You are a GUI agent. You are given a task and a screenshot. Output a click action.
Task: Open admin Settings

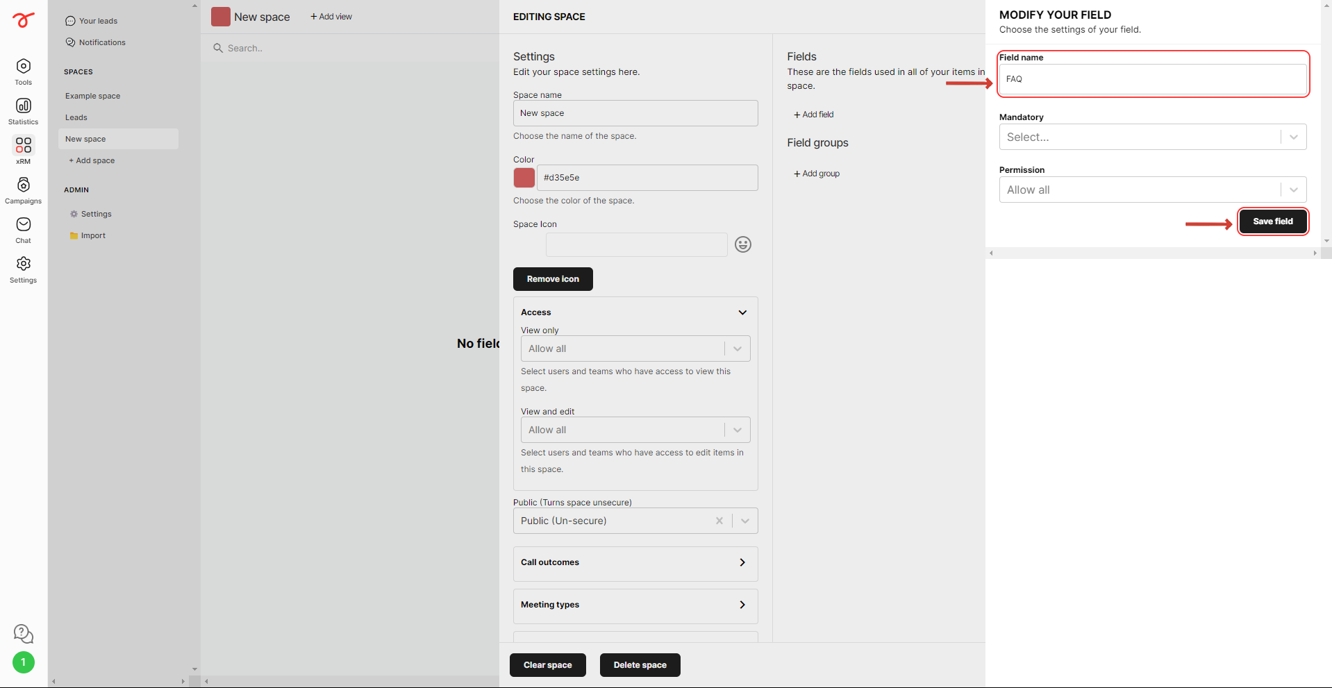(x=91, y=214)
